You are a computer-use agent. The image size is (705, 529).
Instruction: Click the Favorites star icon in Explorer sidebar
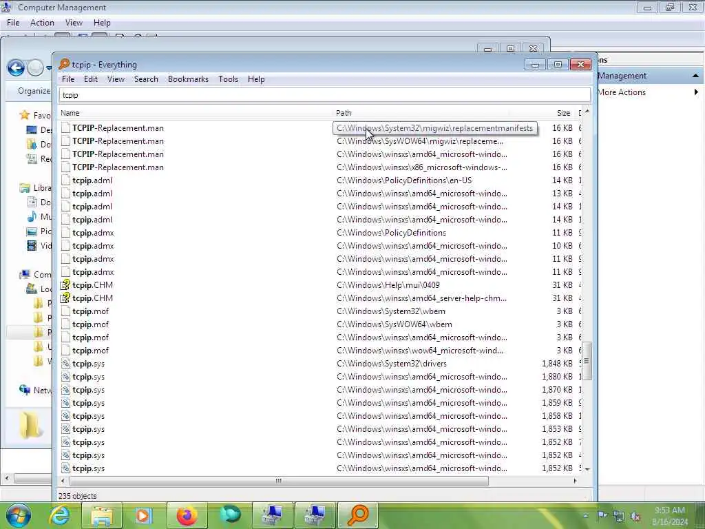click(24, 115)
